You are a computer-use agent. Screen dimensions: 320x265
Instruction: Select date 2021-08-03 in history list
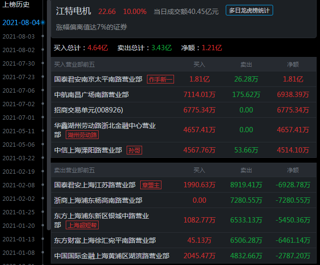18,37
